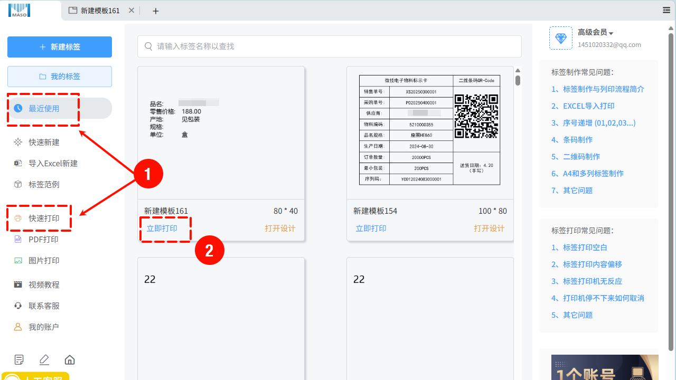The width and height of the screenshot is (676, 380).
Task: Select 导入Excel新建 text in sidebar
Action: coord(53,164)
